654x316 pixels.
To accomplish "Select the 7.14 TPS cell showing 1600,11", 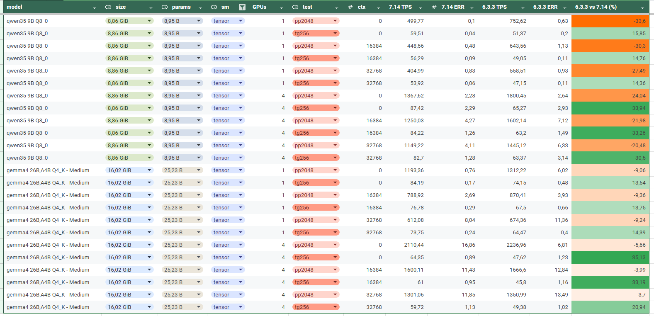I will click(x=406, y=270).
